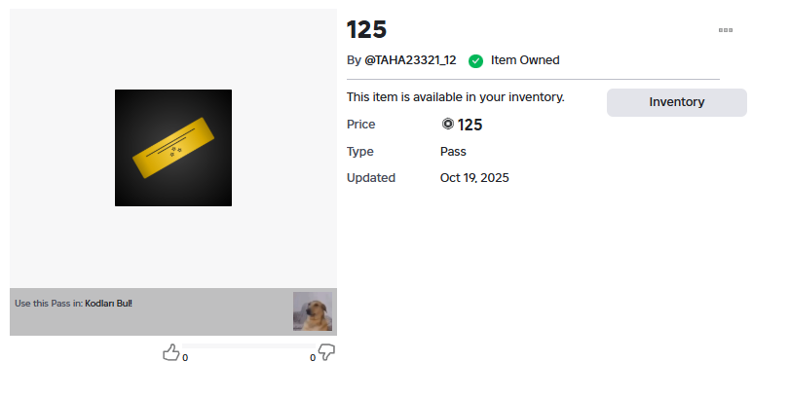790x398 pixels.
Task: Open the Kodları Bul! game link
Action: pos(109,304)
